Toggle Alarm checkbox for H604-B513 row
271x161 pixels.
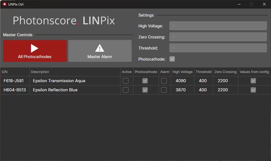click(x=164, y=90)
